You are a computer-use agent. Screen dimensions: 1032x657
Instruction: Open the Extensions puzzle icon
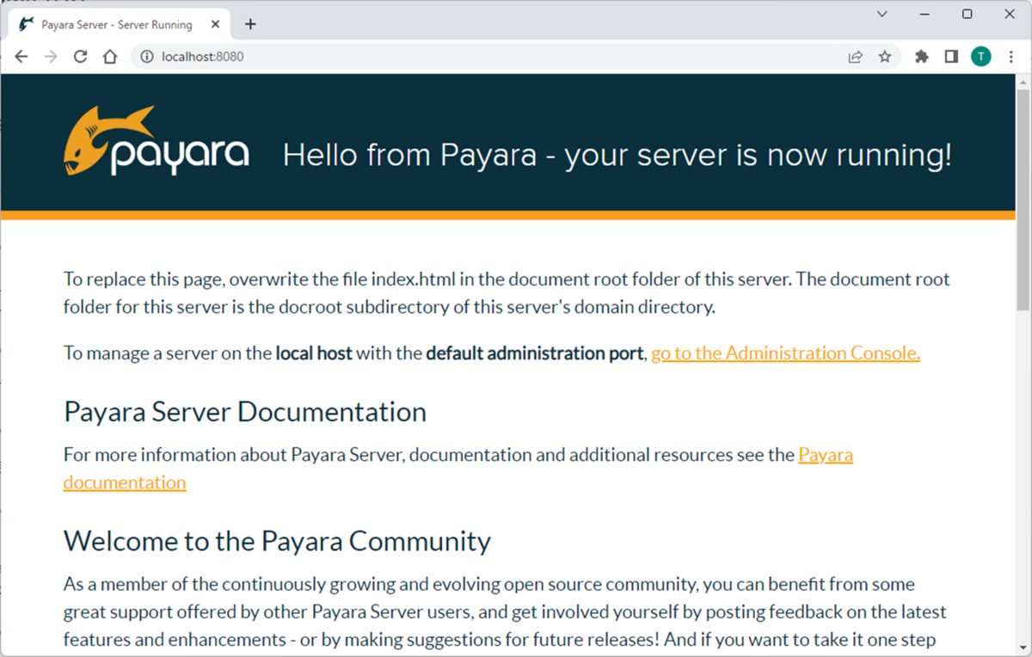922,57
